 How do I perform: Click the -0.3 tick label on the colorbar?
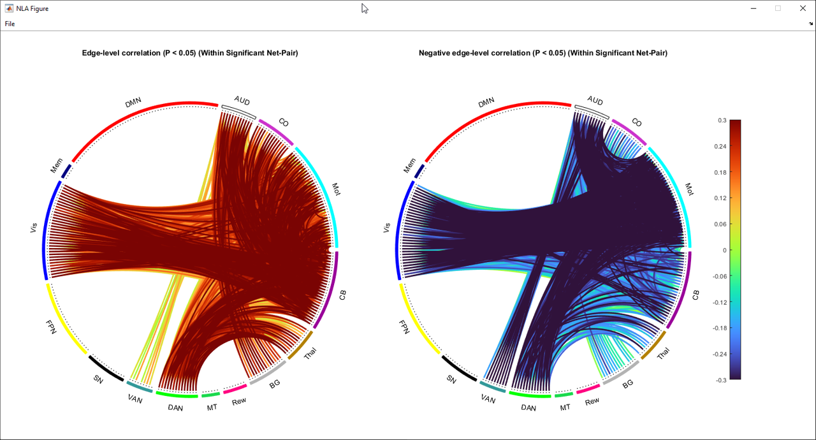pos(720,380)
